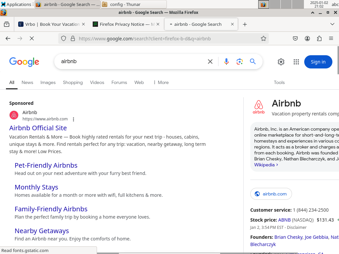Image resolution: width=339 pixels, height=254 pixels.
Task: Close the airbnb Google Search tab
Action: coord(232,24)
